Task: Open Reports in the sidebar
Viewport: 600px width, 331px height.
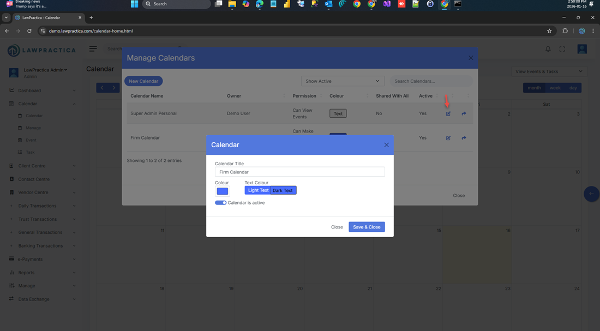Action: point(26,273)
